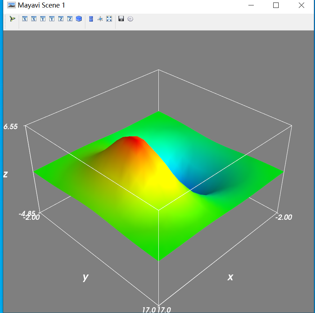Set camera to +Z axis view
315x313 pixels.
(x=60, y=19)
